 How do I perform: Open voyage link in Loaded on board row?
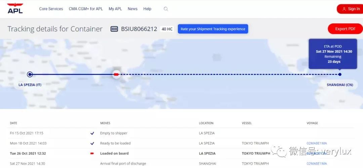pyautogui.click(x=317, y=154)
